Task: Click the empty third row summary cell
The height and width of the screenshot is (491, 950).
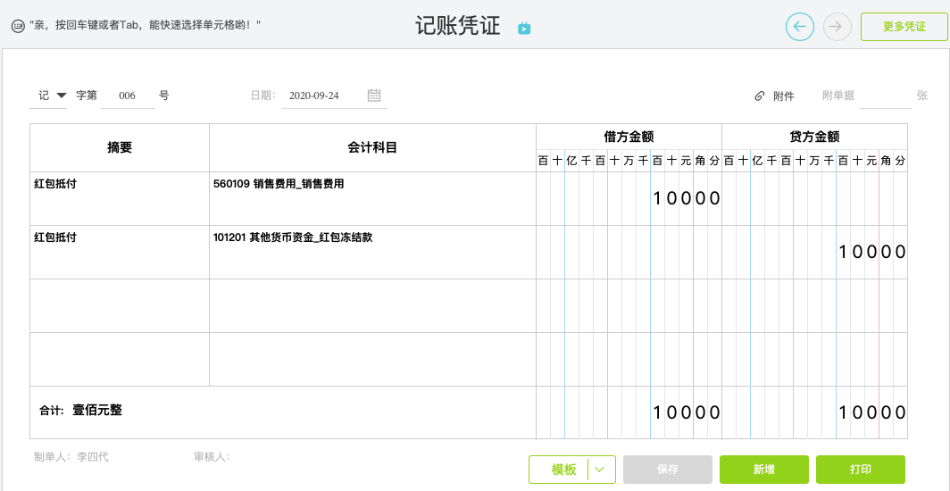Action: (x=120, y=305)
